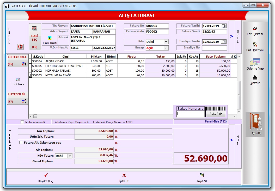This screenshot has height=191, width=275.
Task: Click the Satır Toplamı column header
Action: (x=215, y=57)
